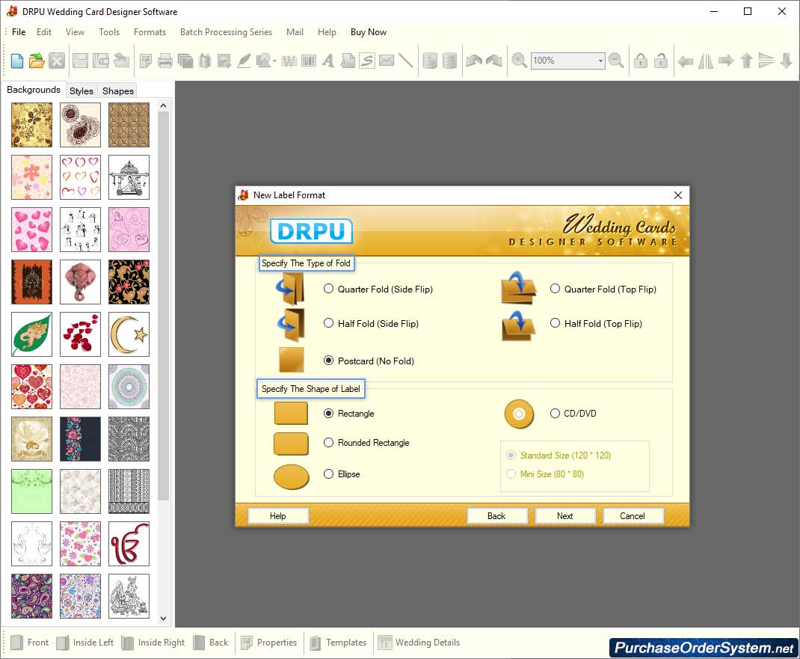Click the barcode tool icon
Image resolution: width=800 pixels, height=659 pixels.
click(x=309, y=61)
